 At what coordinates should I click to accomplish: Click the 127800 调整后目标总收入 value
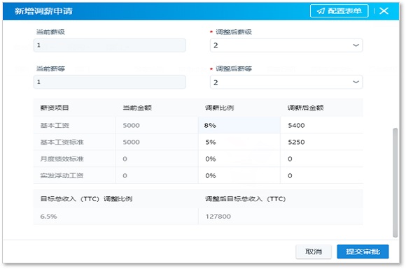(x=218, y=217)
